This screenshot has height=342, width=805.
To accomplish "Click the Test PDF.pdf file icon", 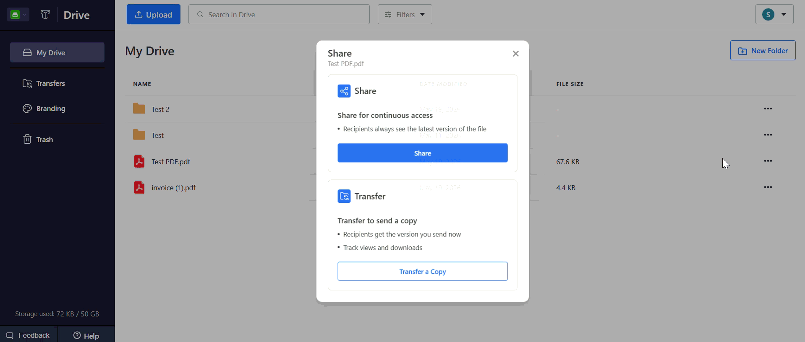I will click(x=139, y=161).
